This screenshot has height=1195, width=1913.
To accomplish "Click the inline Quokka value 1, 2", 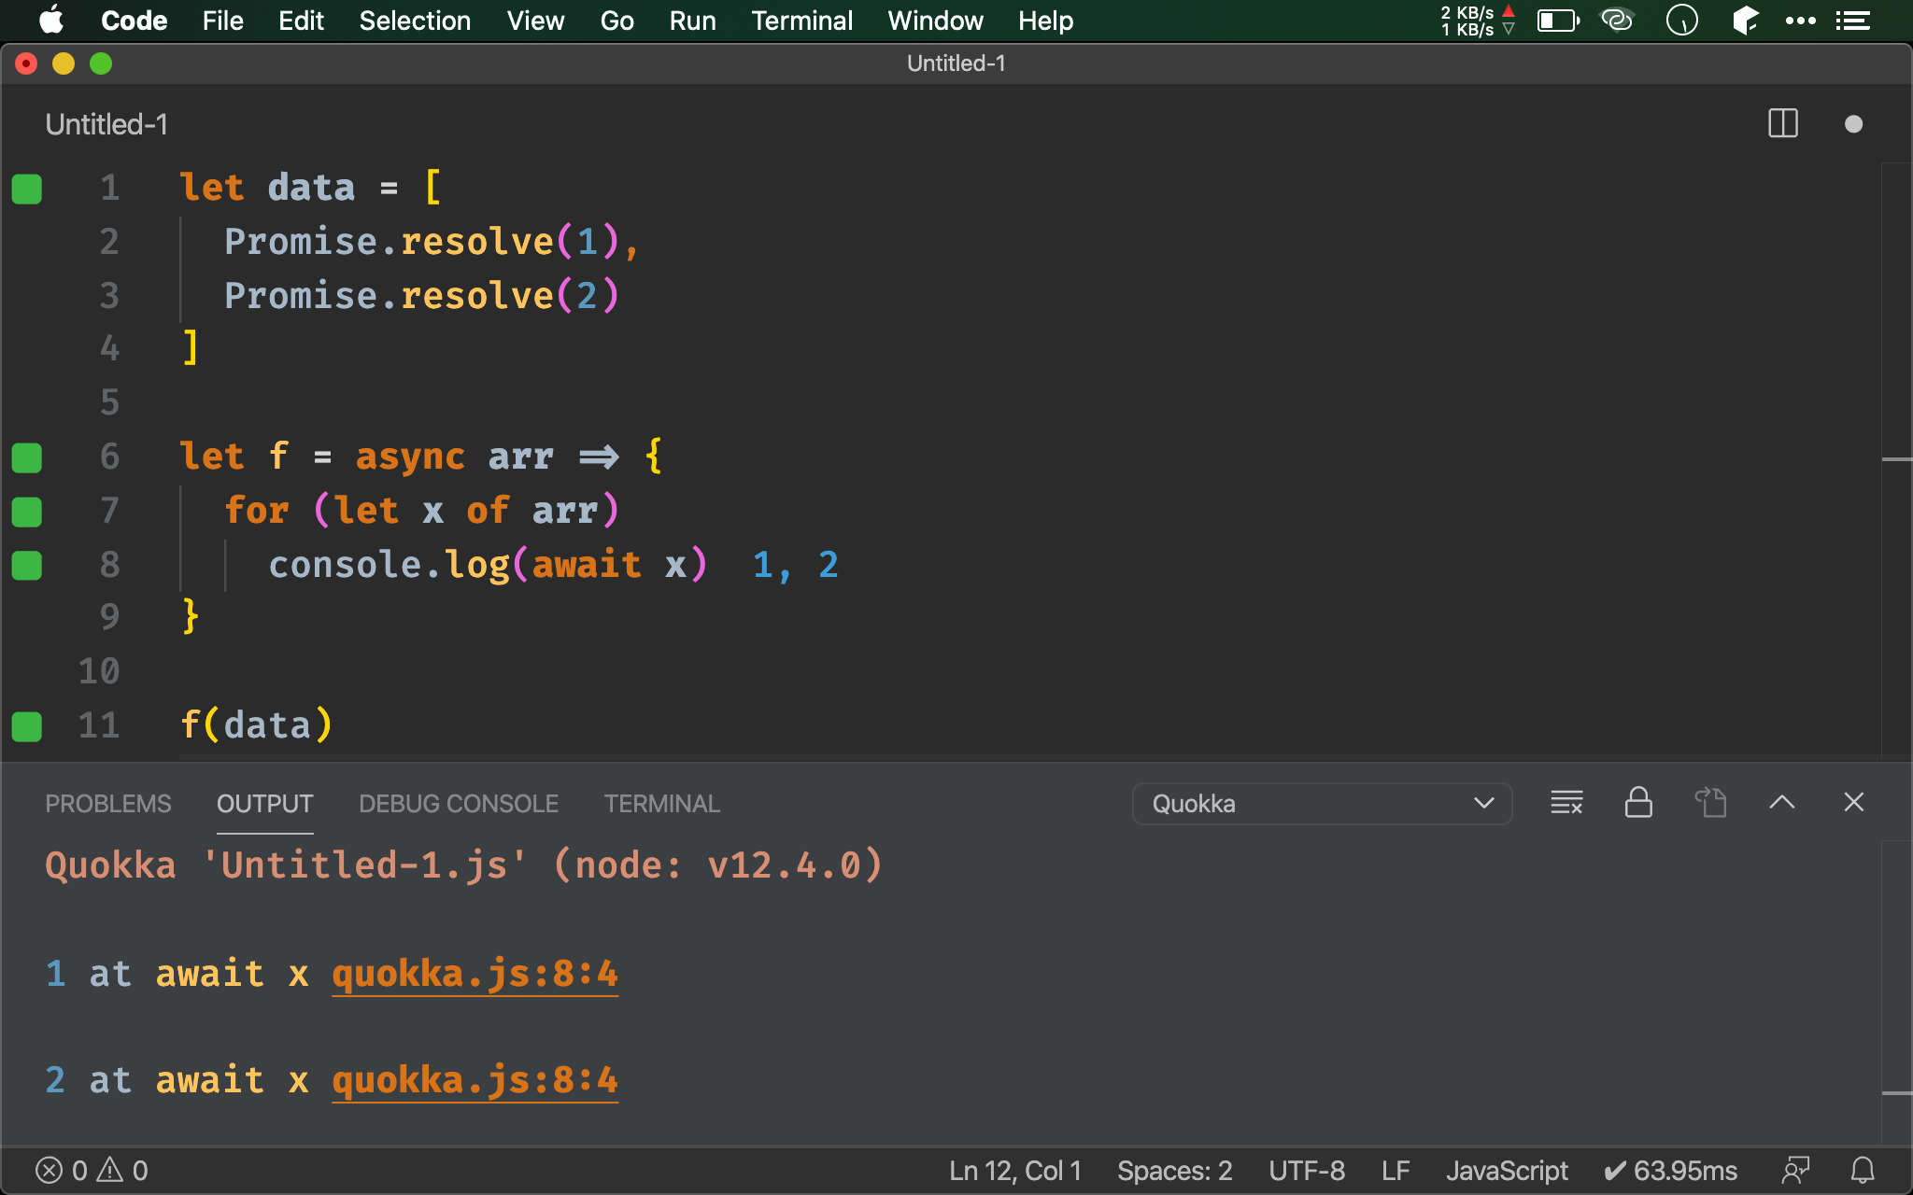I will [x=795, y=565].
